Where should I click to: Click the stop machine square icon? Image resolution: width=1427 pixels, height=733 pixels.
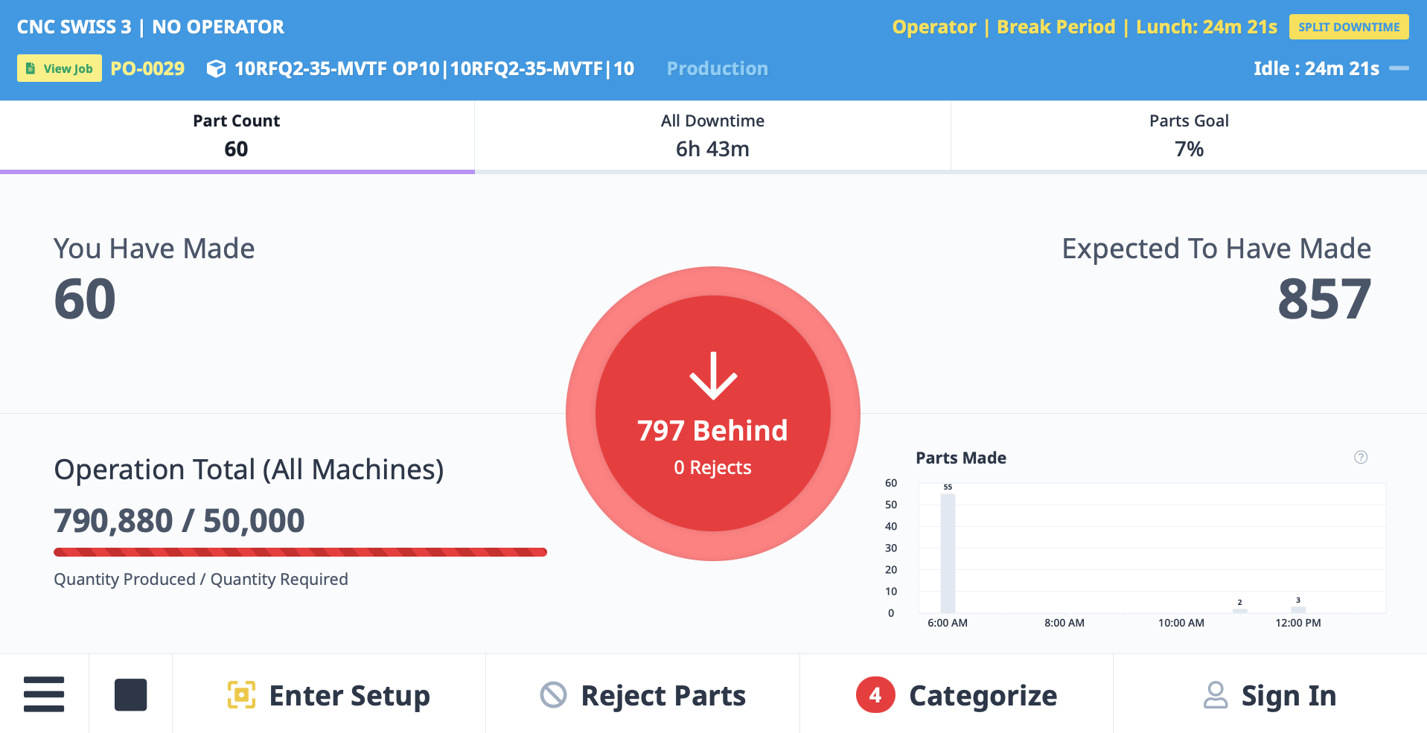130,694
